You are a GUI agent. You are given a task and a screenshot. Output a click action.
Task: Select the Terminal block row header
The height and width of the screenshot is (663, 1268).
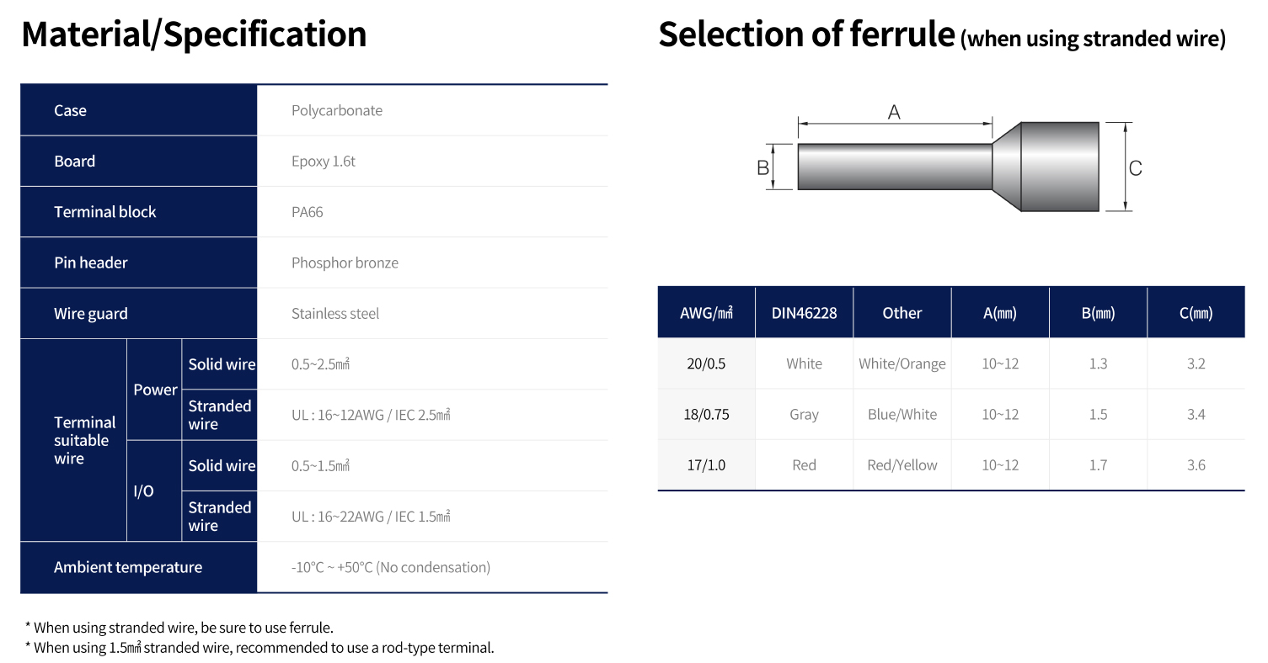138,212
